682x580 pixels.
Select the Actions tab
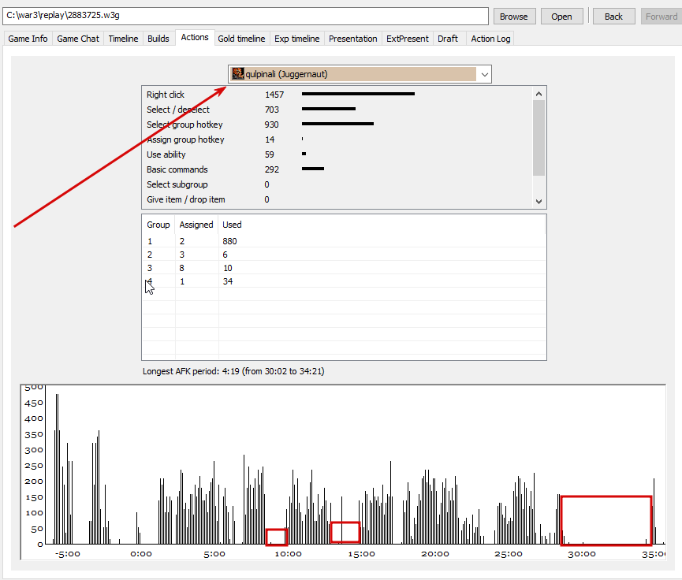(195, 37)
